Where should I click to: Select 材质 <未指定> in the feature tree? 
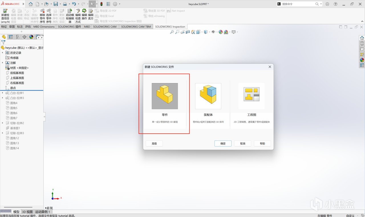click(17, 68)
